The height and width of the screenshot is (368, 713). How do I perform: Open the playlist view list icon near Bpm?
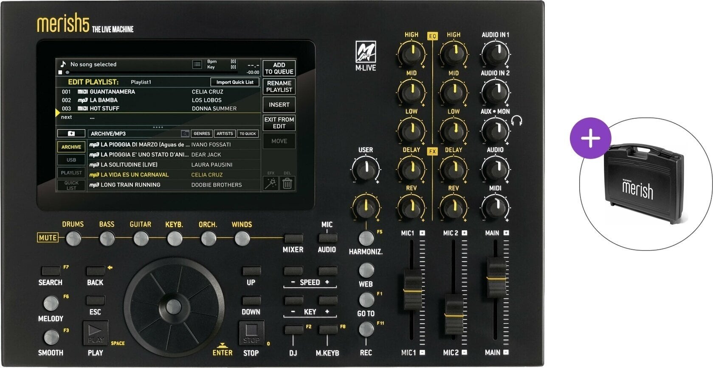[197, 64]
